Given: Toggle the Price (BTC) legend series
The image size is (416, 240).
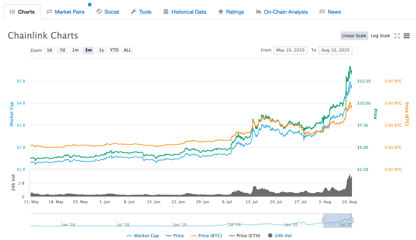Looking at the screenshot, I should 206,235.
